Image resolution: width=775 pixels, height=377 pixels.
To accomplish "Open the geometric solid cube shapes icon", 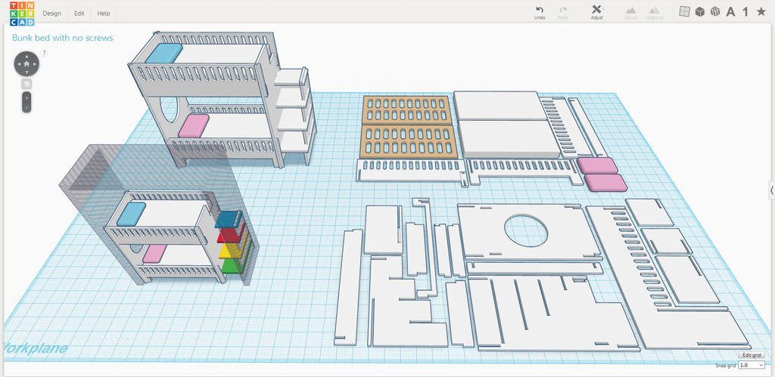I will point(700,11).
